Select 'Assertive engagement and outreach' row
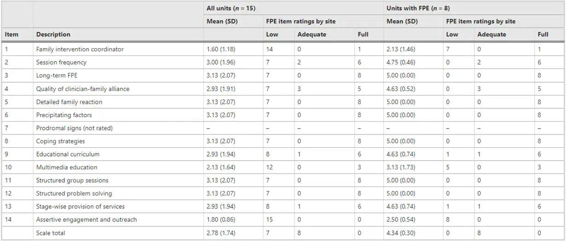Viewport: 566px width, 241px height. point(87,220)
